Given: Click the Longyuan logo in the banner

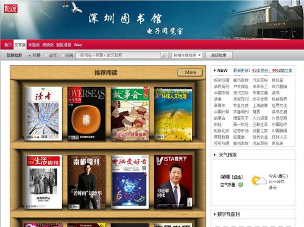Looking at the screenshot, I should [10, 9].
